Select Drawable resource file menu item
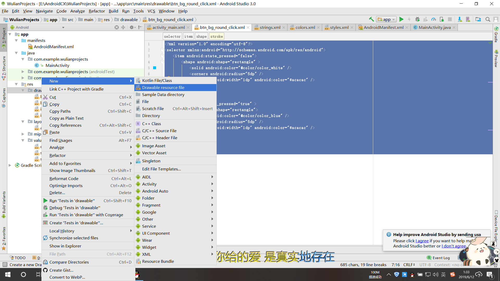This screenshot has width=500, height=281. (x=176, y=88)
